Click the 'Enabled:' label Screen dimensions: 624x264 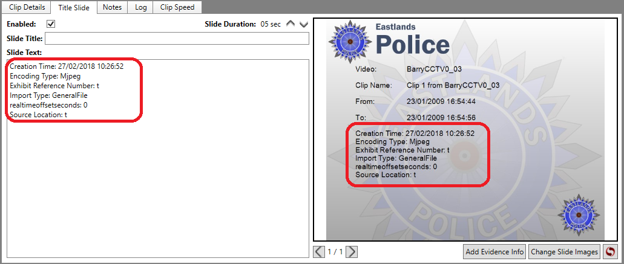point(22,24)
